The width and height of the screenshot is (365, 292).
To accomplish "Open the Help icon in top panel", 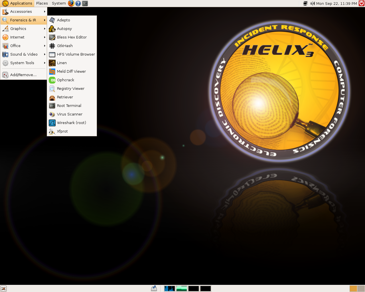I will pyautogui.click(x=78, y=3).
